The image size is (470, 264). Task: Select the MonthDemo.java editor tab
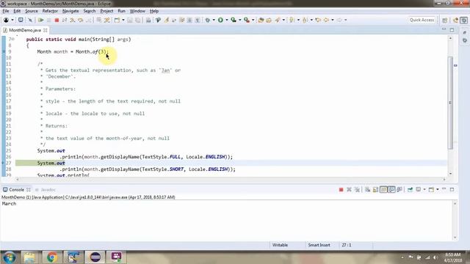[x=24, y=30]
